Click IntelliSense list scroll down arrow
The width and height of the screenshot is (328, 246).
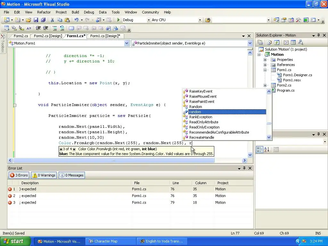269,137
